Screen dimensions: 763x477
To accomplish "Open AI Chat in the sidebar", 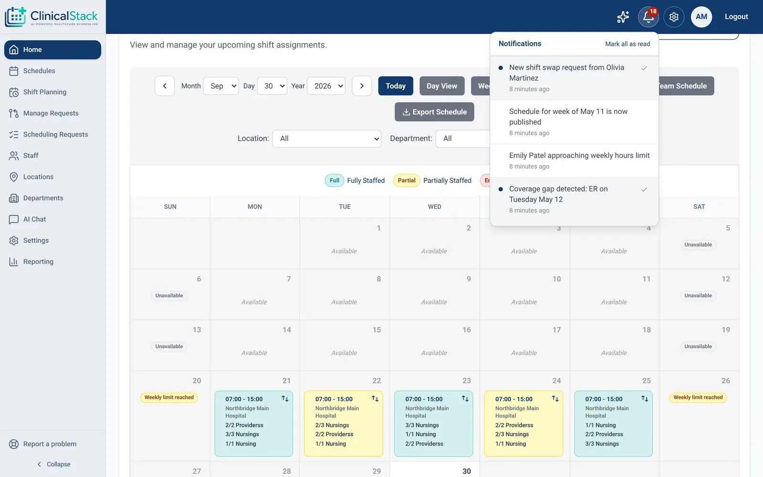I will (52, 219).
